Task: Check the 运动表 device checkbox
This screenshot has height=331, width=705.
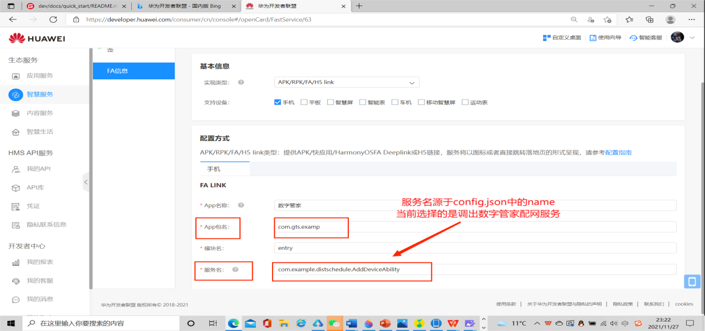Action: 465,102
